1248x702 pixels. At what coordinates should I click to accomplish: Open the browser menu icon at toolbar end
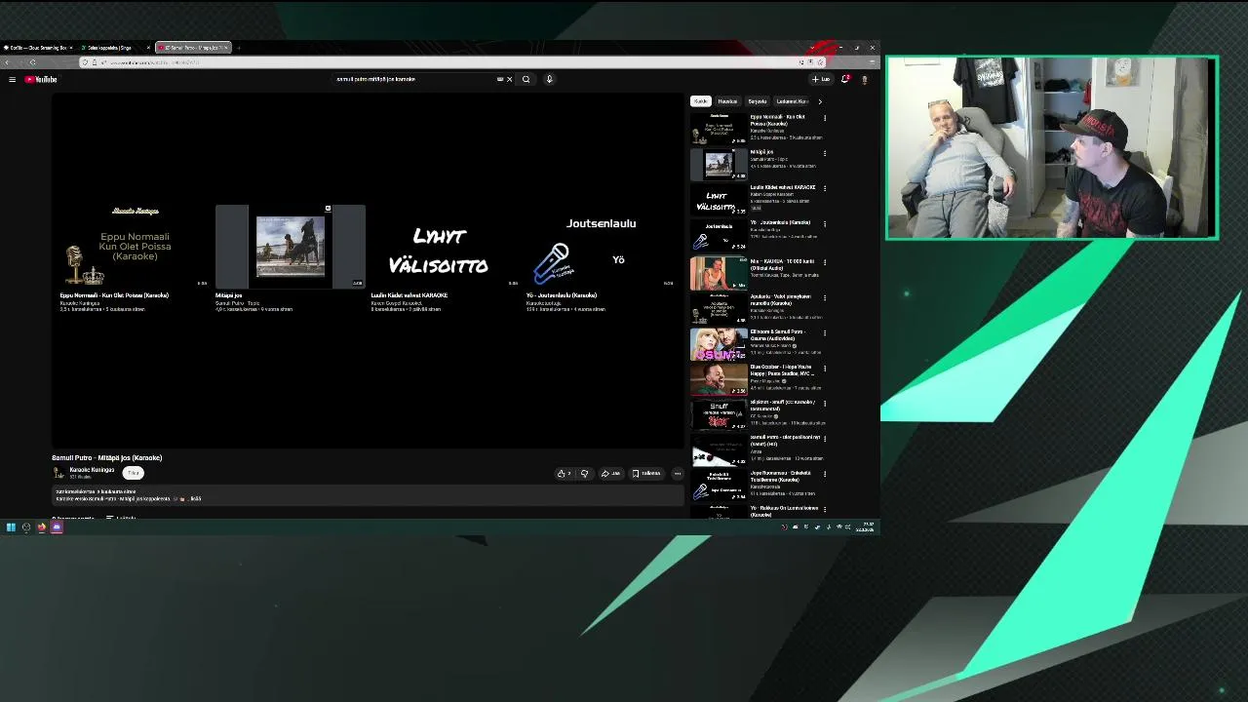click(873, 62)
